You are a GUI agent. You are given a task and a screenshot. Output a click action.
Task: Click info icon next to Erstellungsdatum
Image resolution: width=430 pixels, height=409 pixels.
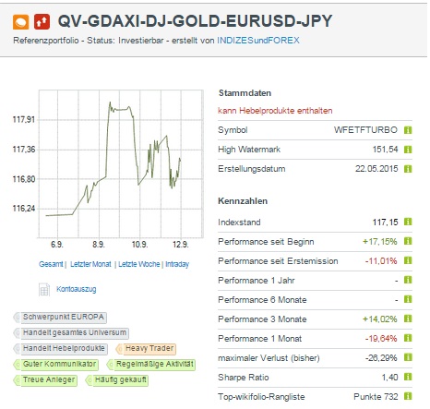coord(408,169)
